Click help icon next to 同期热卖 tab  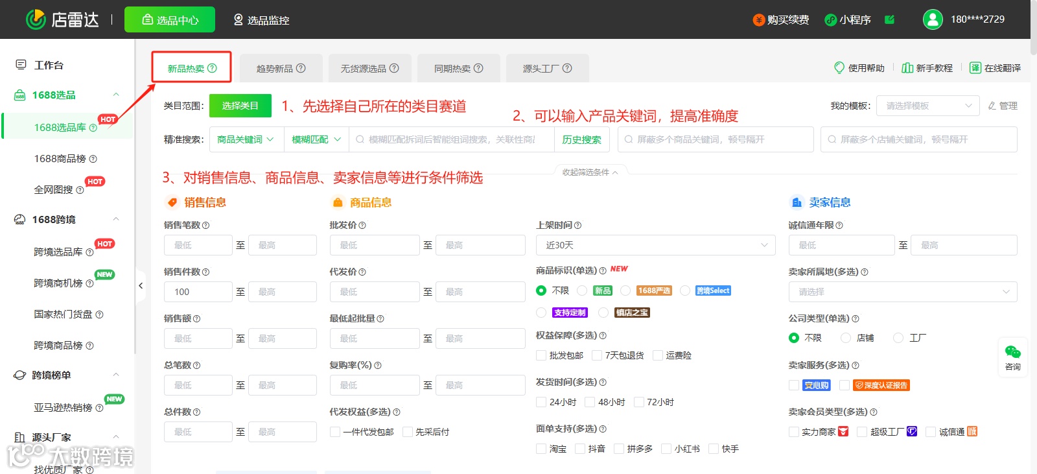click(478, 68)
